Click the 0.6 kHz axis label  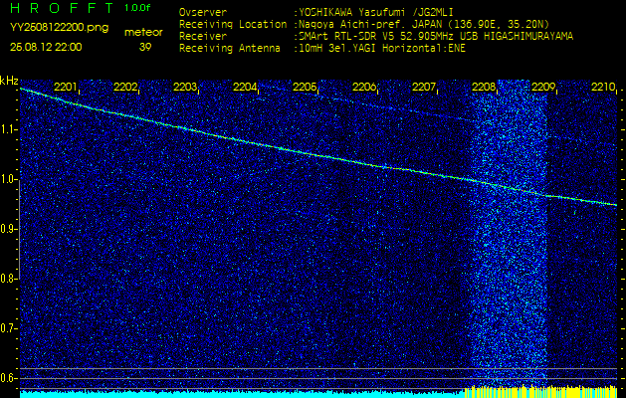pos(9,378)
